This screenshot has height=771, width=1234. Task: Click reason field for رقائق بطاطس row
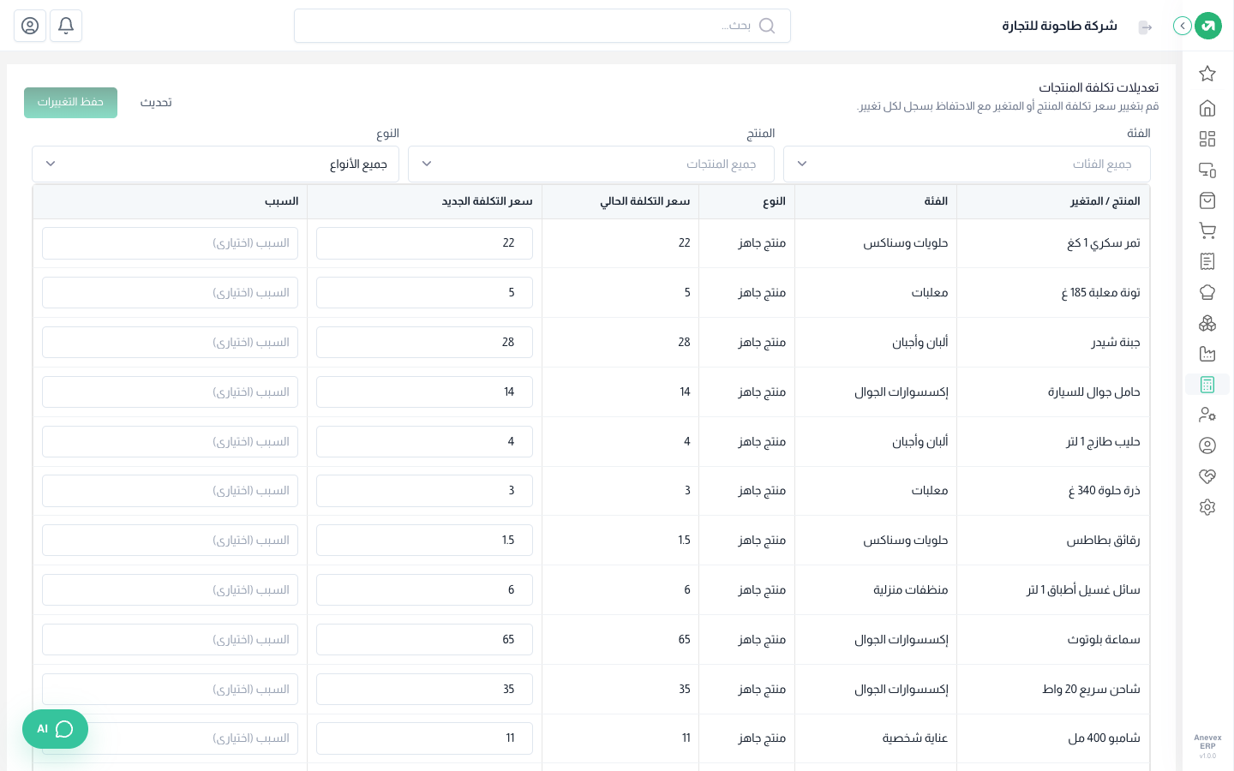click(170, 541)
